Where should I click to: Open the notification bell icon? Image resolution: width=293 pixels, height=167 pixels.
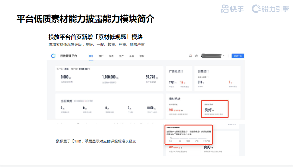pos(190,56)
